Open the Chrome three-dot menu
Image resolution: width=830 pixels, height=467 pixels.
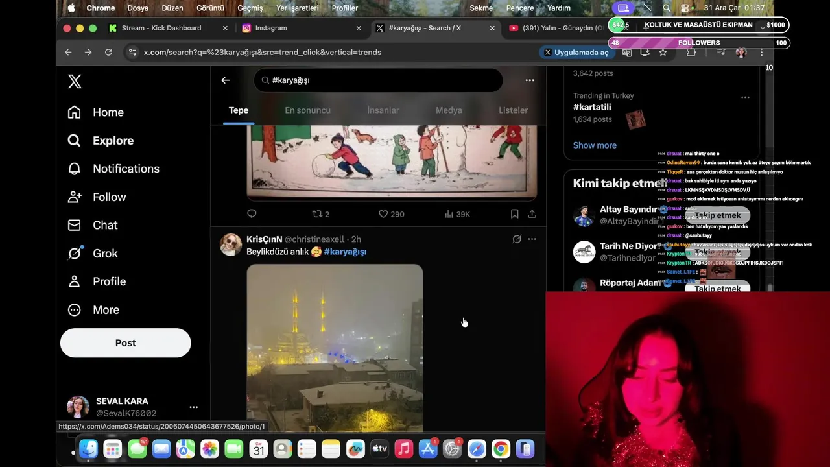(x=761, y=52)
